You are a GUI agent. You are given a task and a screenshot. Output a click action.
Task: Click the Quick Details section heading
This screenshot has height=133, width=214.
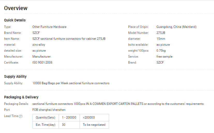pyautogui.click(x=15, y=20)
